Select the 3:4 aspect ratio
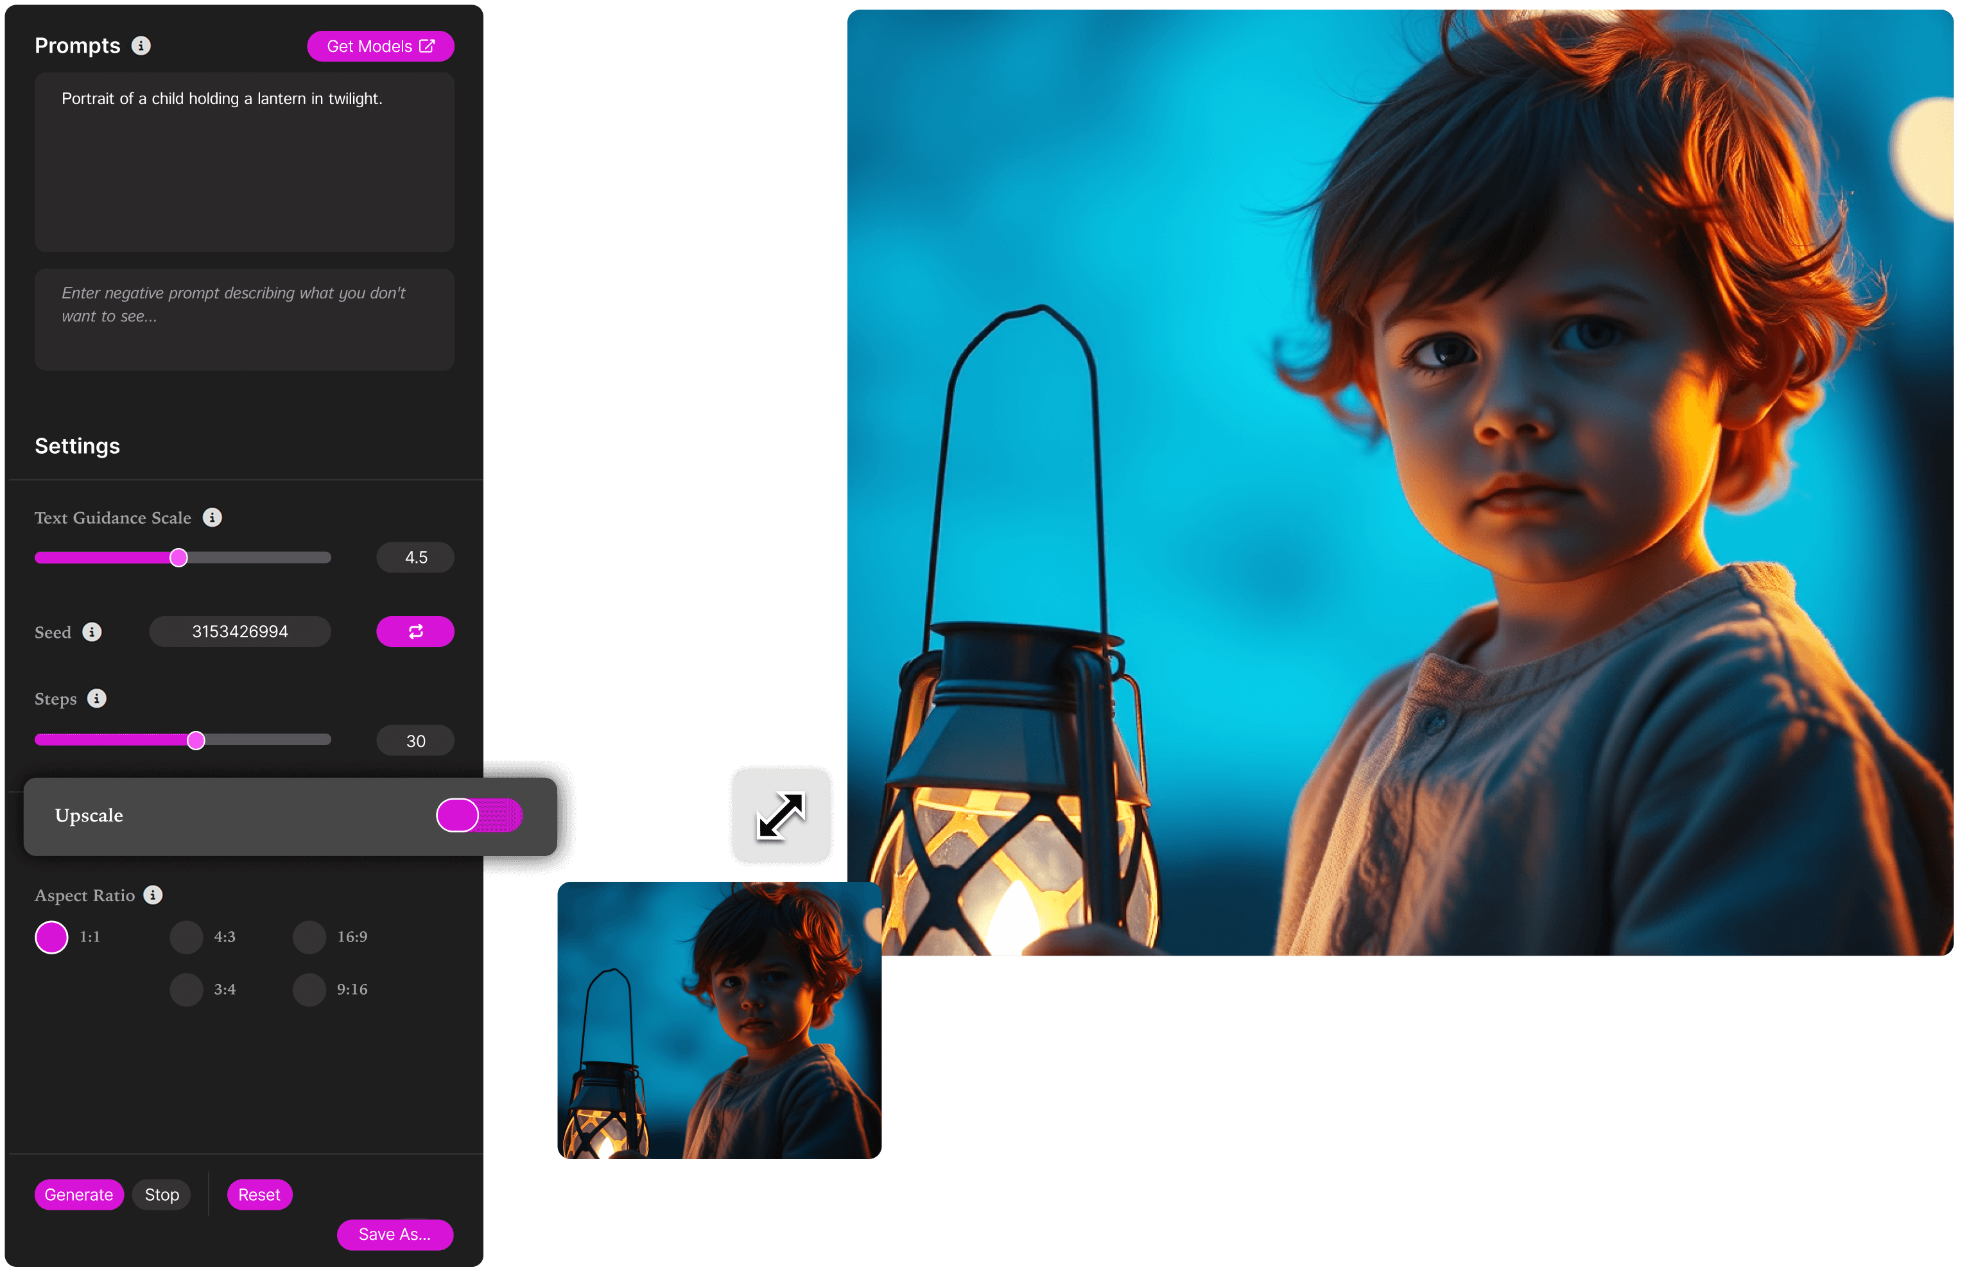The image size is (1976, 1272). [x=186, y=990]
